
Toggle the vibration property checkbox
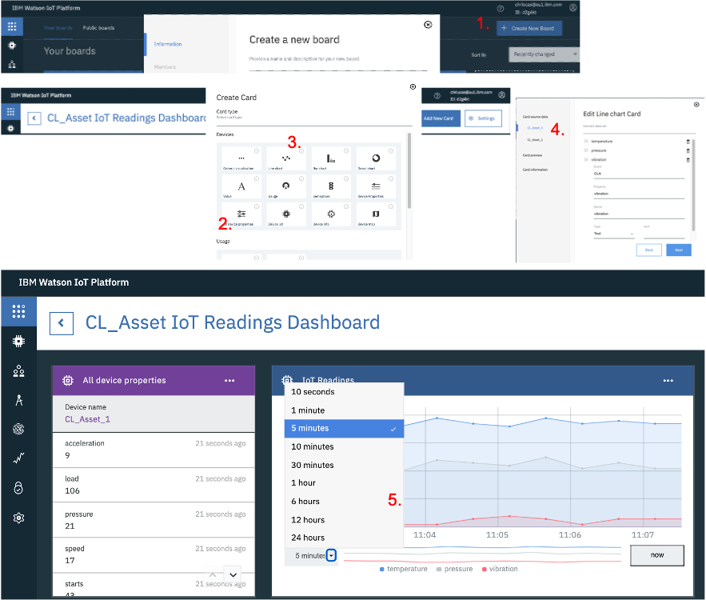pos(586,159)
